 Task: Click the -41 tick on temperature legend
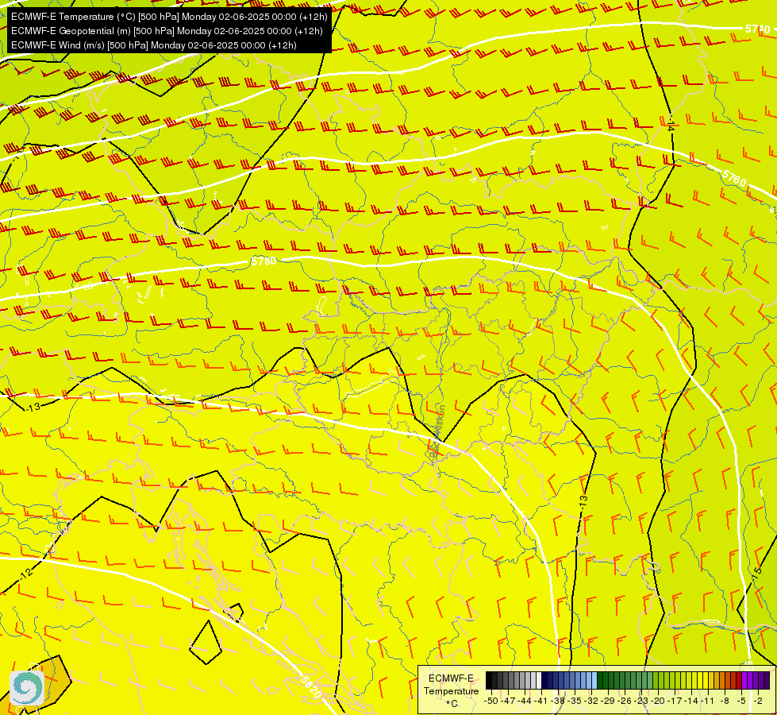pos(541,701)
